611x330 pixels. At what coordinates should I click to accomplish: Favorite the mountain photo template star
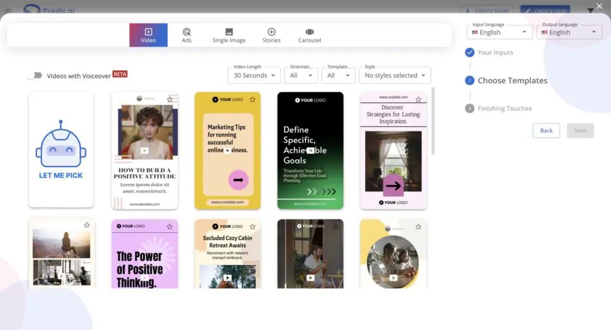[87, 225]
